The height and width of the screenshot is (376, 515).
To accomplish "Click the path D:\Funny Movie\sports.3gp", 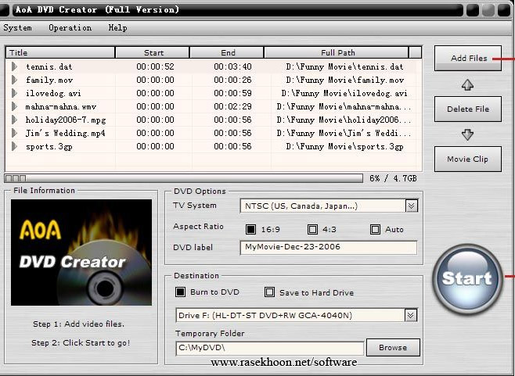I will coord(344,146).
